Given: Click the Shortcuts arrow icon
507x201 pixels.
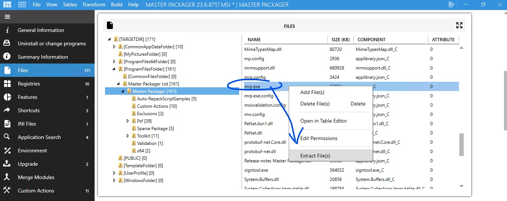Looking at the screenshot, I should (x=7, y=110).
